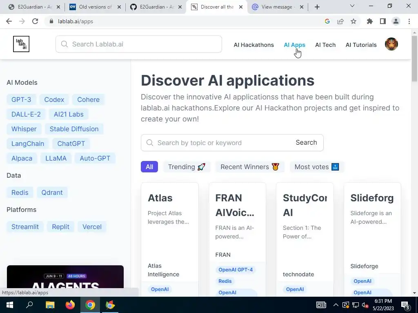Open AI Hackathons in the navigation

coord(254,45)
